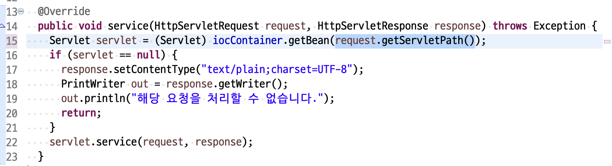This screenshot has height=166, width=612.
Task: Click the highlighted request.getServletPath() expression
Action: [405, 41]
